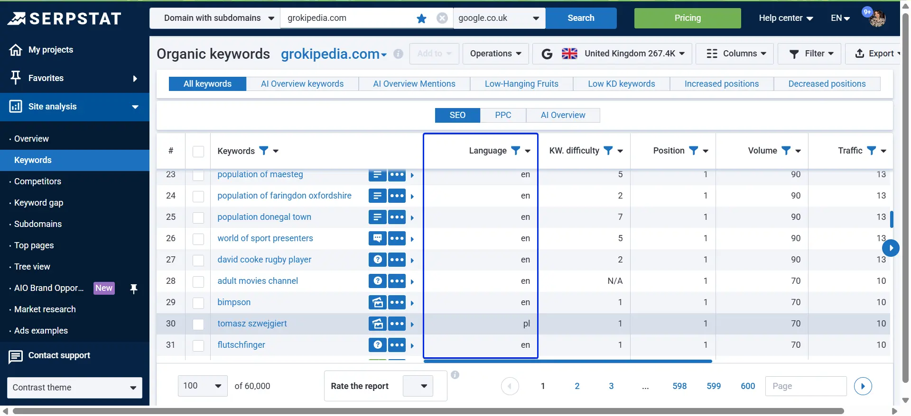Check the box for tomasz szwejgiert
This screenshot has height=416, width=911.
[198, 324]
